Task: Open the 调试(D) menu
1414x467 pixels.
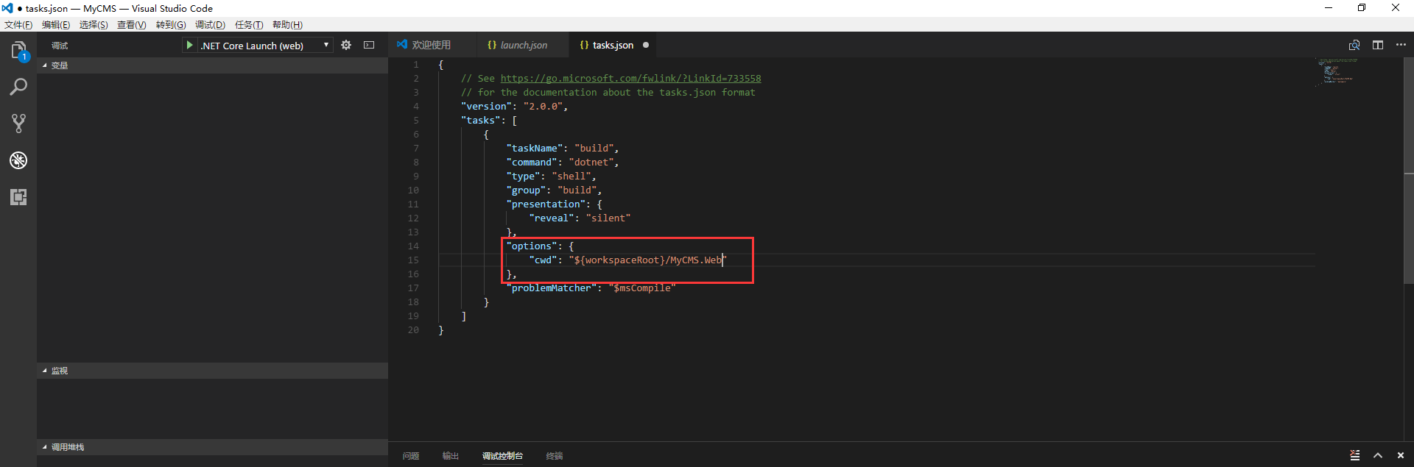Action: coord(210,24)
